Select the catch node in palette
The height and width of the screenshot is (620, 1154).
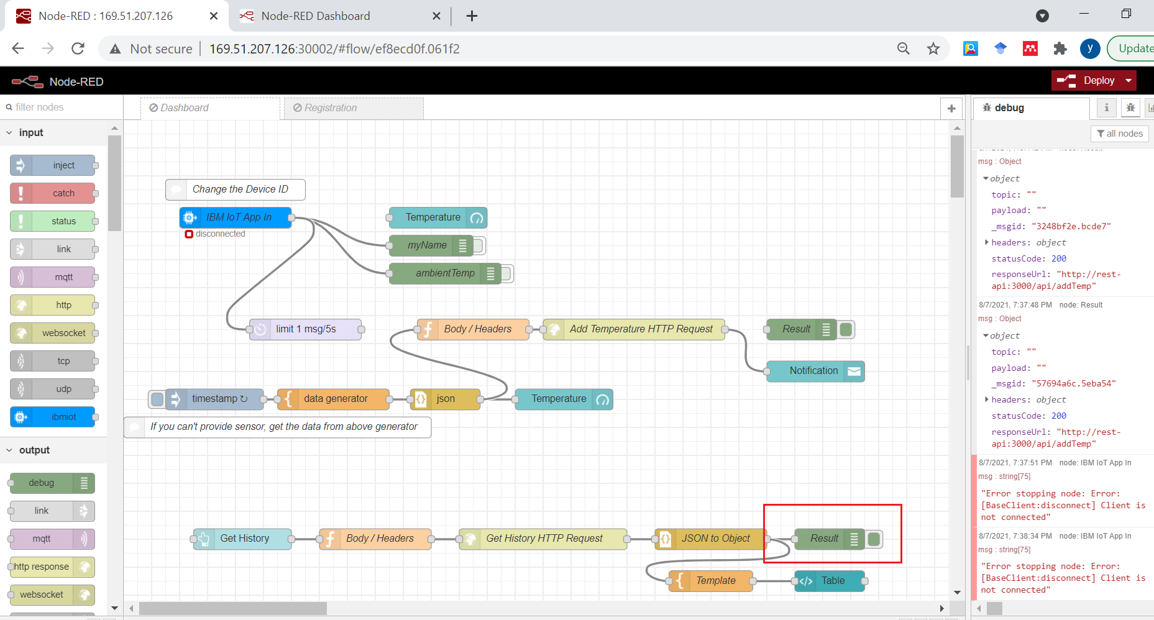point(53,193)
